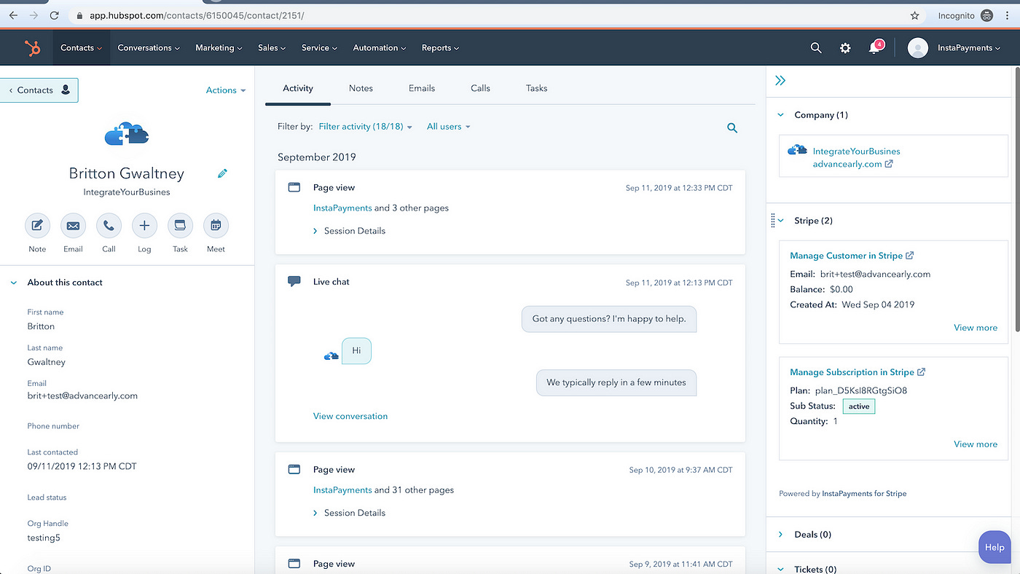Click the Email envelope icon button
The height and width of the screenshot is (574, 1020).
(x=73, y=226)
